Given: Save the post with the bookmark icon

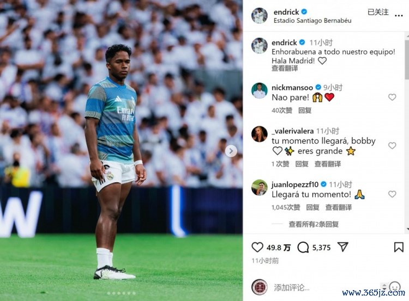Looking at the screenshot, I should pyautogui.click(x=399, y=247).
